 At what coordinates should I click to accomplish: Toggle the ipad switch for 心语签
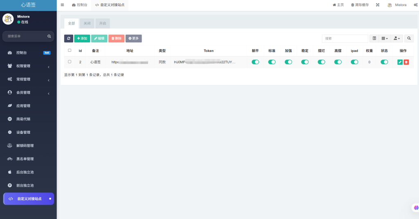[x=354, y=62]
